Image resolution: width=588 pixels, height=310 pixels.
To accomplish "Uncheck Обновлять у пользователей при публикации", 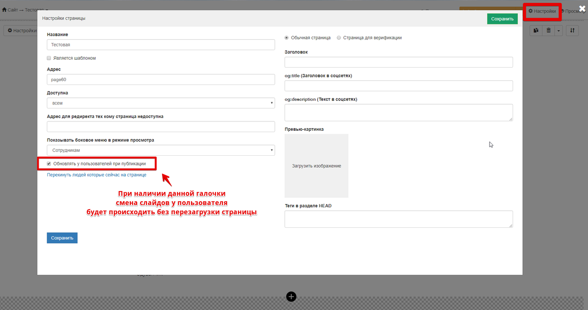I will click(49, 163).
